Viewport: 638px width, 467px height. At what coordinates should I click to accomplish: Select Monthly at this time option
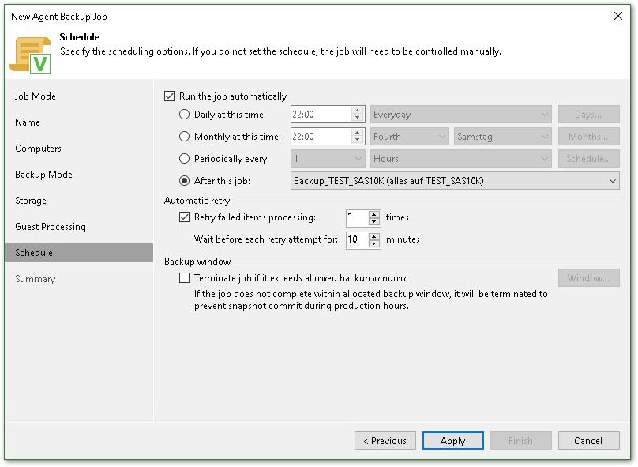click(x=185, y=137)
